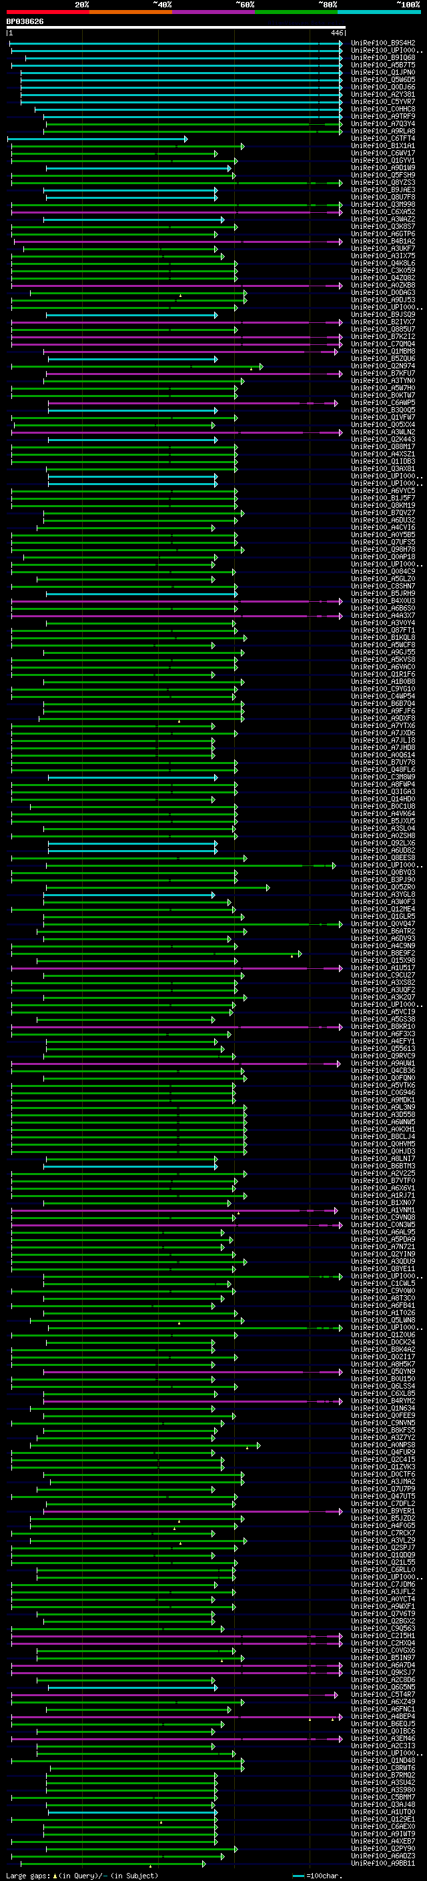Select hit UniRef100_A3UKF7
This screenshot has width=427, height=1881.
[383, 249]
